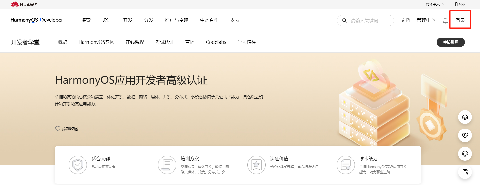Switch to the 在线课程 tab
Image resolution: width=480 pixels, height=185 pixels.
(135, 42)
